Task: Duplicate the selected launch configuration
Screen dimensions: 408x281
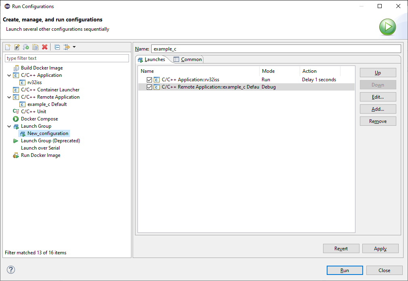Action: [35, 47]
